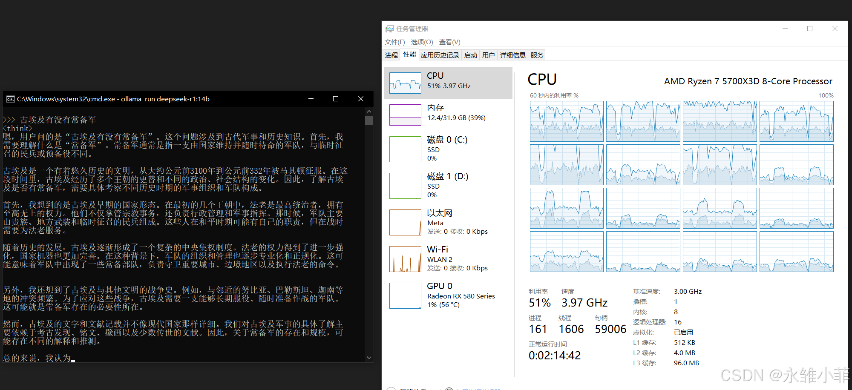The width and height of the screenshot is (852, 390).
Task: Open the 内存 (Memory) panel
Action: 447,113
